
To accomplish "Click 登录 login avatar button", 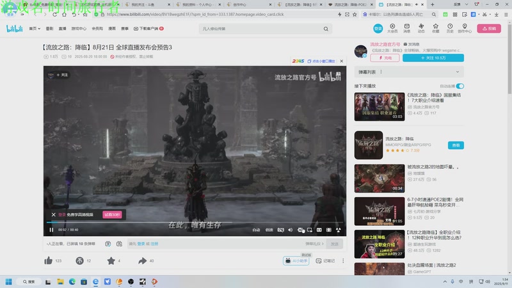I will click(378, 28).
